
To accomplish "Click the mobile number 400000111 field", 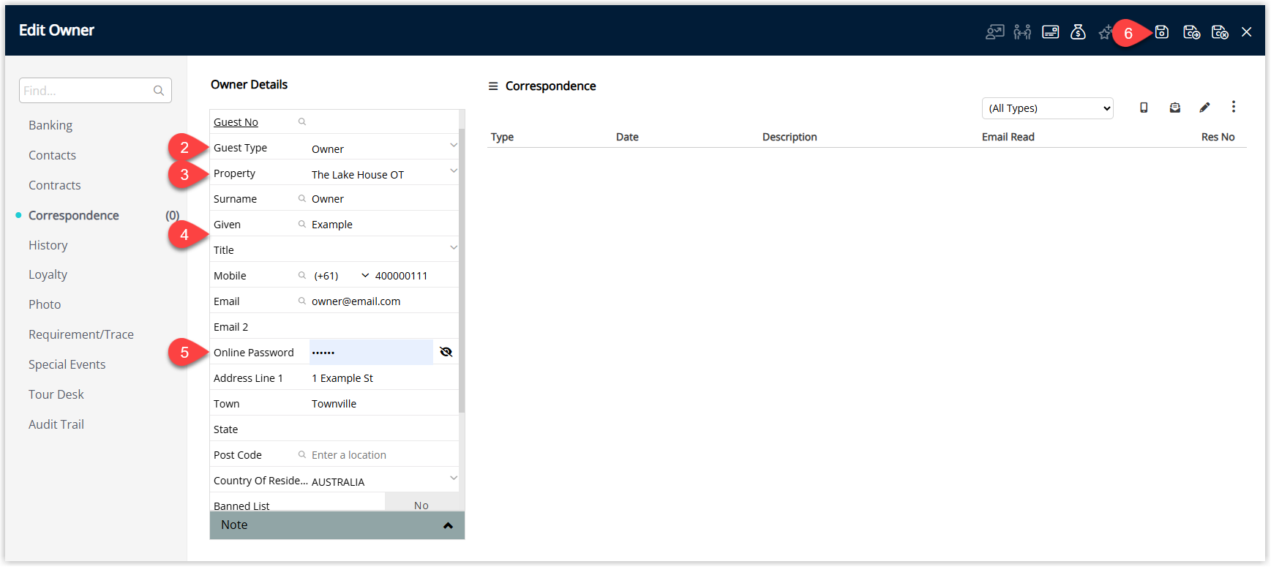I will (415, 275).
